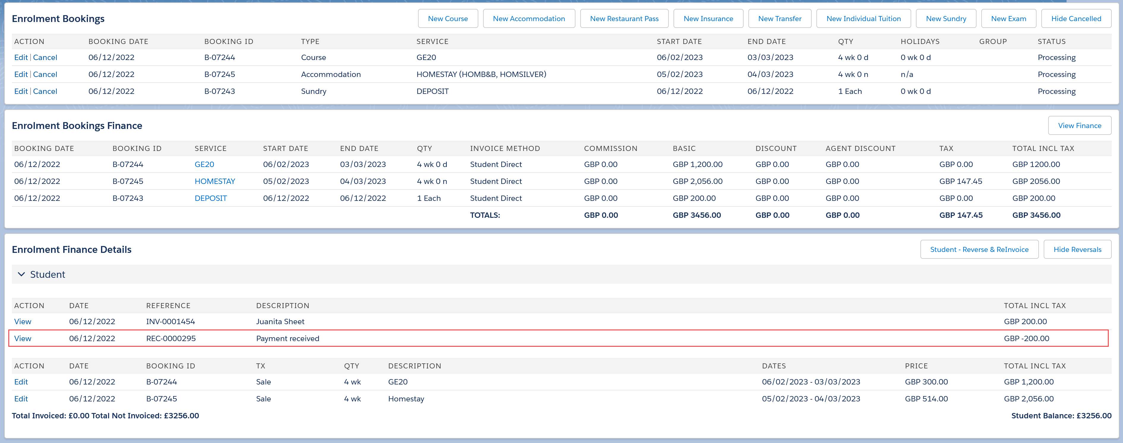Collapse the Student section chevron
The height and width of the screenshot is (443, 1123).
click(21, 274)
